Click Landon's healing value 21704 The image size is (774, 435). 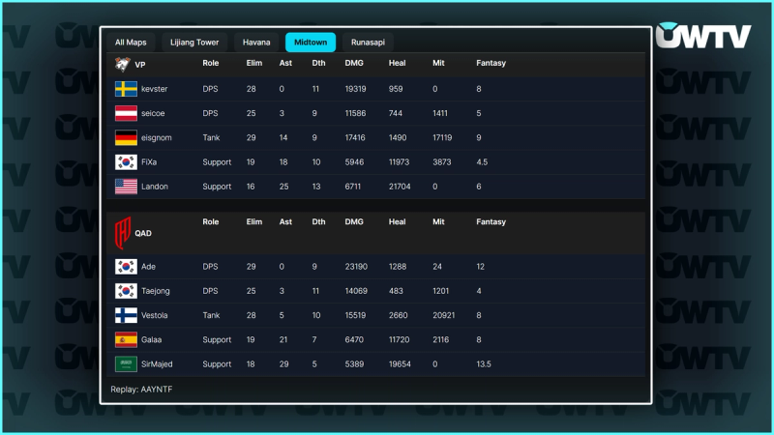pos(400,187)
